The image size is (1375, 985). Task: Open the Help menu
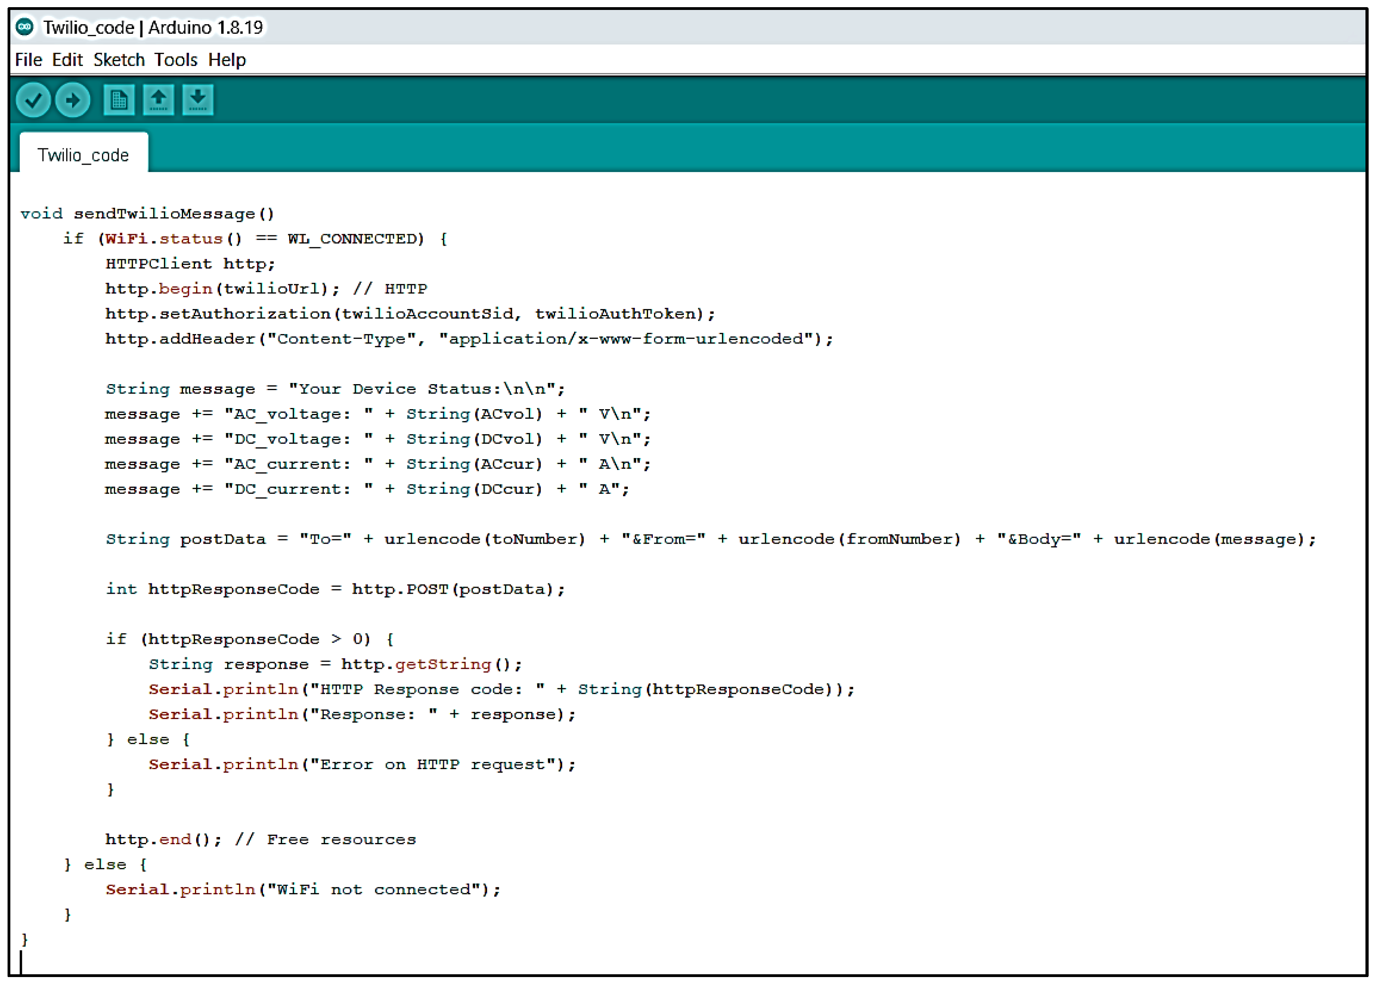click(x=227, y=60)
